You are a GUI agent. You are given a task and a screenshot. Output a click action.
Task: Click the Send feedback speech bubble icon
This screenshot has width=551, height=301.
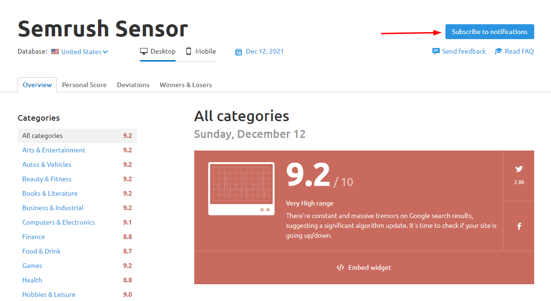(x=436, y=51)
